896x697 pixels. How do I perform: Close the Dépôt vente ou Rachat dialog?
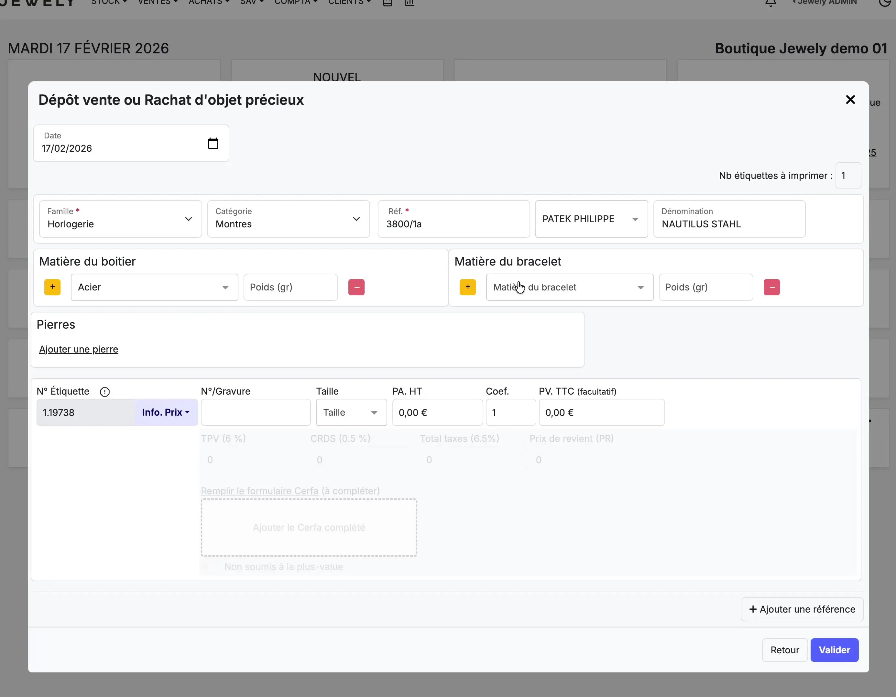[x=850, y=100]
